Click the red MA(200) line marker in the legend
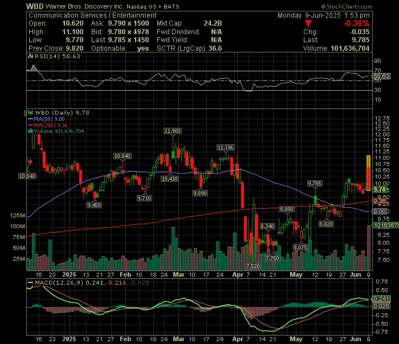399x344 pixels. click(x=30, y=126)
